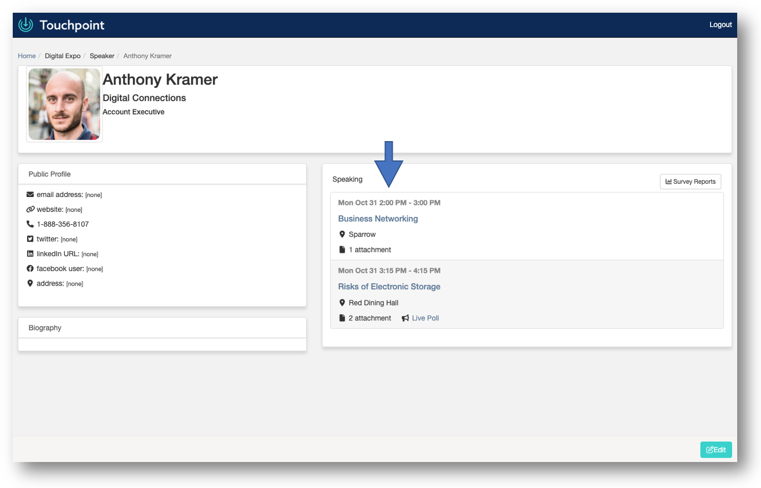
Task: Log out via the Logout link
Action: pyautogui.click(x=721, y=25)
